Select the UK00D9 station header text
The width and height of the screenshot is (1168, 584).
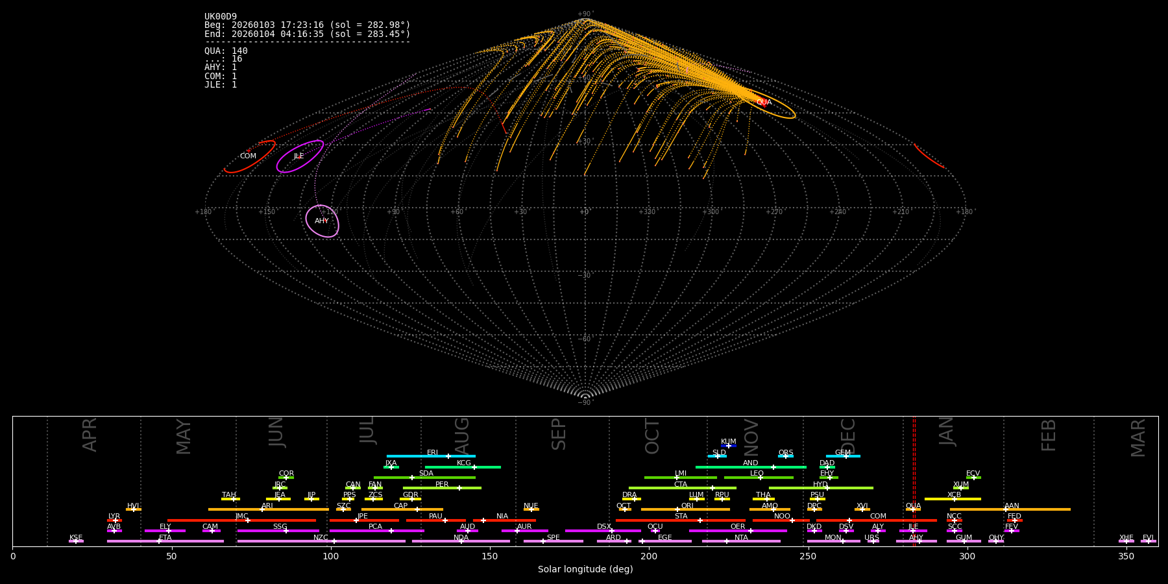[x=221, y=17]
